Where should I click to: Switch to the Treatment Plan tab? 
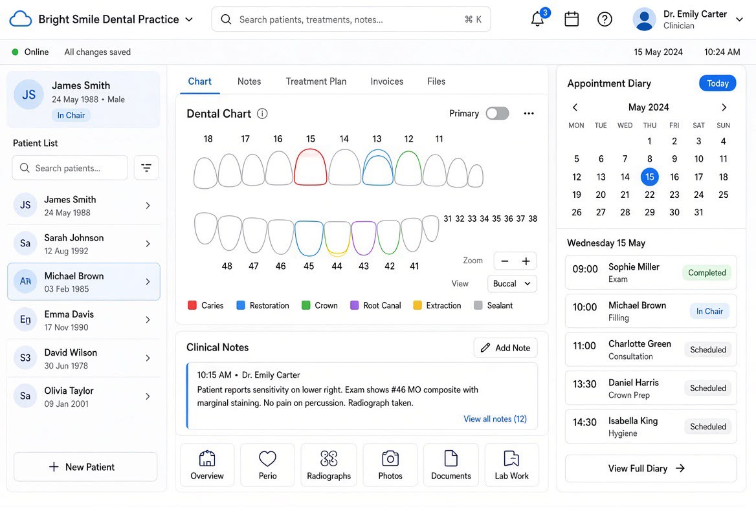pyautogui.click(x=317, y=81)
